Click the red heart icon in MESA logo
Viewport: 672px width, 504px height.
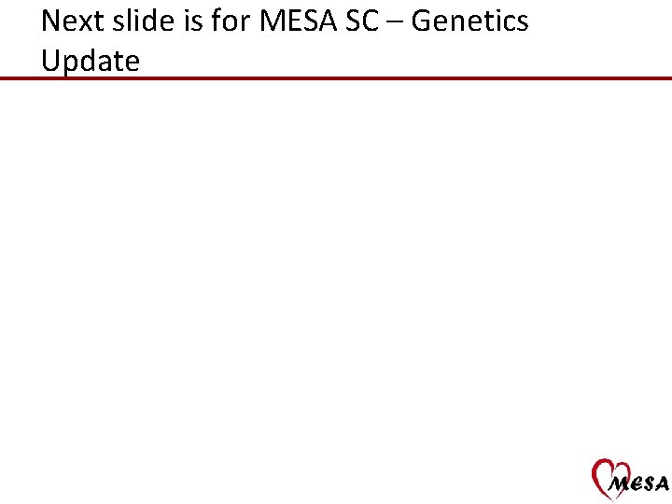coord(610,479)
